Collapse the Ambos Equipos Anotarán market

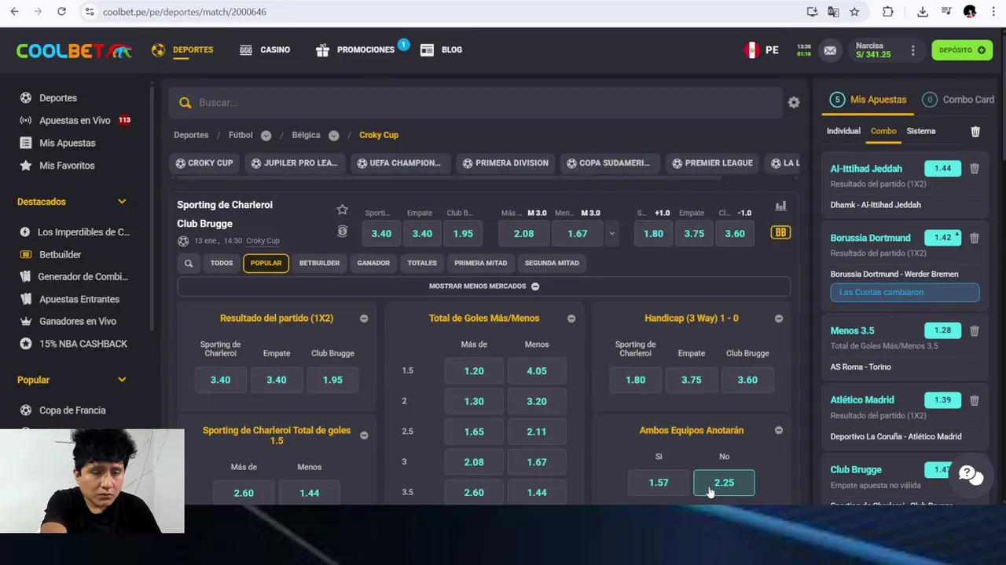pyautogui.click(x=779, y=431)
